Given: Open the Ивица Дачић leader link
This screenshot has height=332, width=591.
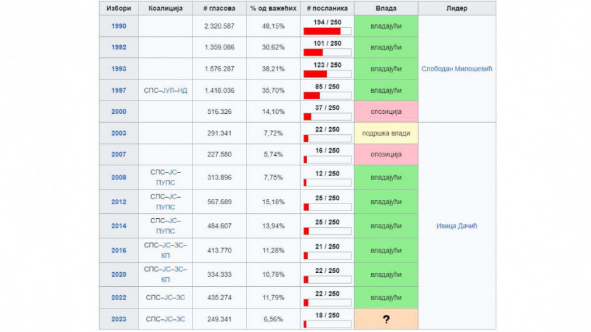Looking at the screenshot, I should [457, 226].
